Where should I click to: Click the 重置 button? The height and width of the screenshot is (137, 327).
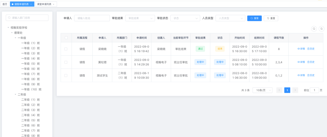tap(271, 18)
